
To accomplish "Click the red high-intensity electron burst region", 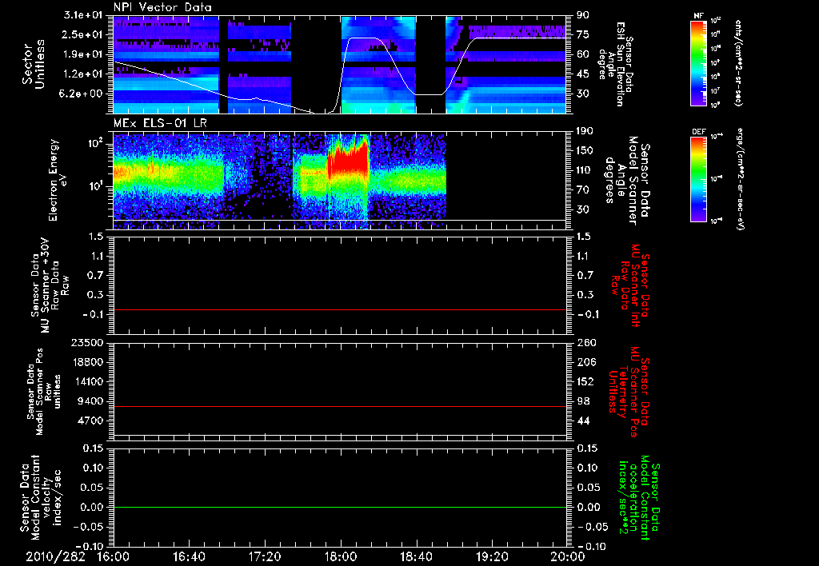I will (349, 160).
